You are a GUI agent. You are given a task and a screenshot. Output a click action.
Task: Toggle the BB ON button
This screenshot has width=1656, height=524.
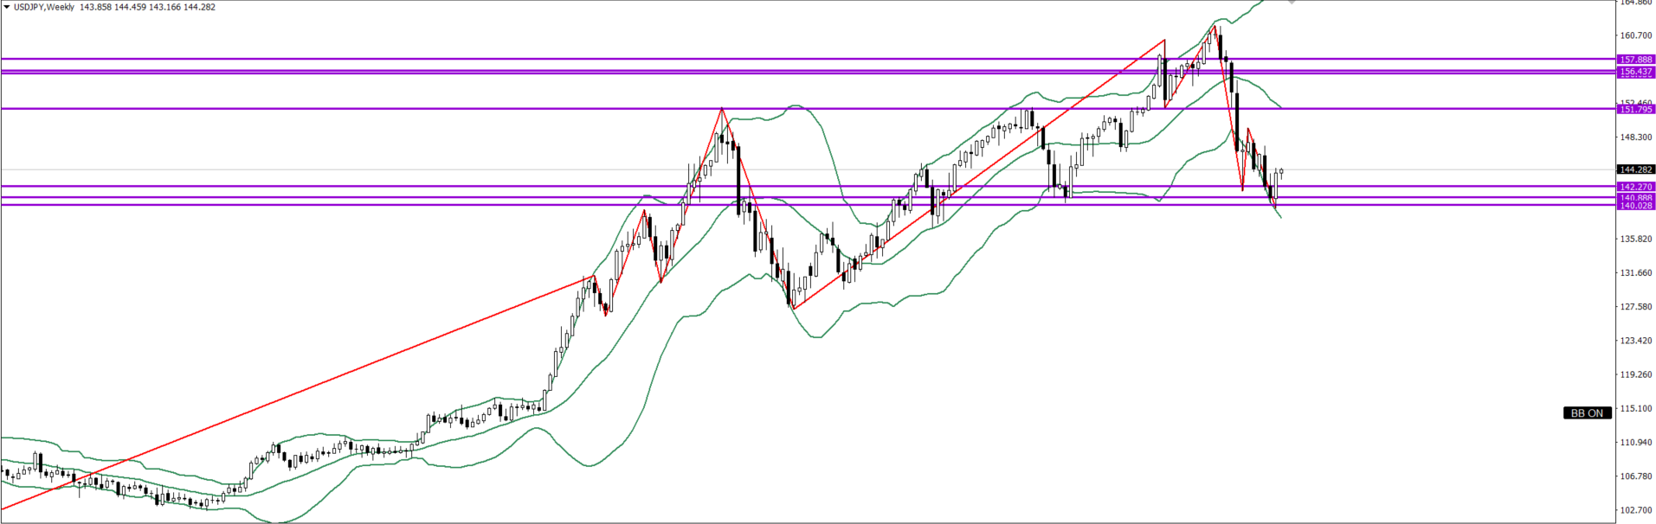point(1587,413)
